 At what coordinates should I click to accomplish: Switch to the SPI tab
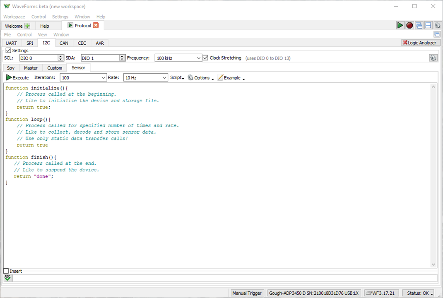click(30, 43)
